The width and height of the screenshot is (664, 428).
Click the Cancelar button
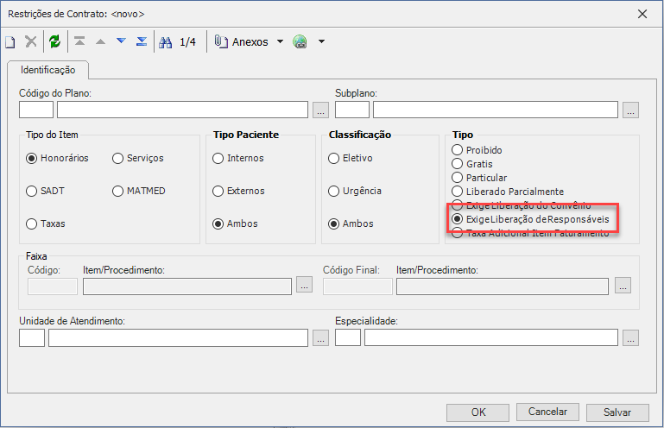547,412
